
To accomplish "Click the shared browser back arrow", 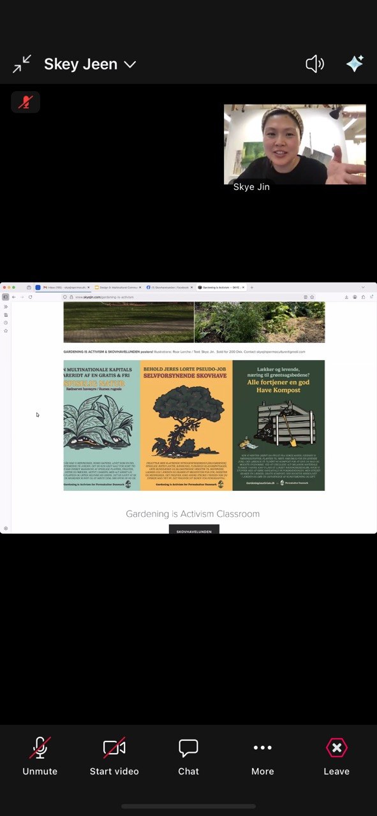I will 14,297.
